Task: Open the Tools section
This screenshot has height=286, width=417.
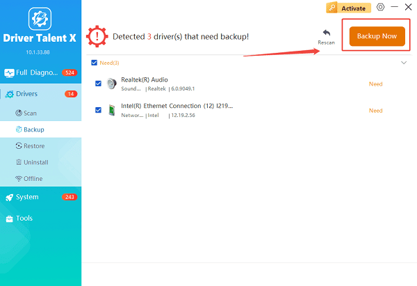Action: tap(41, 219)
